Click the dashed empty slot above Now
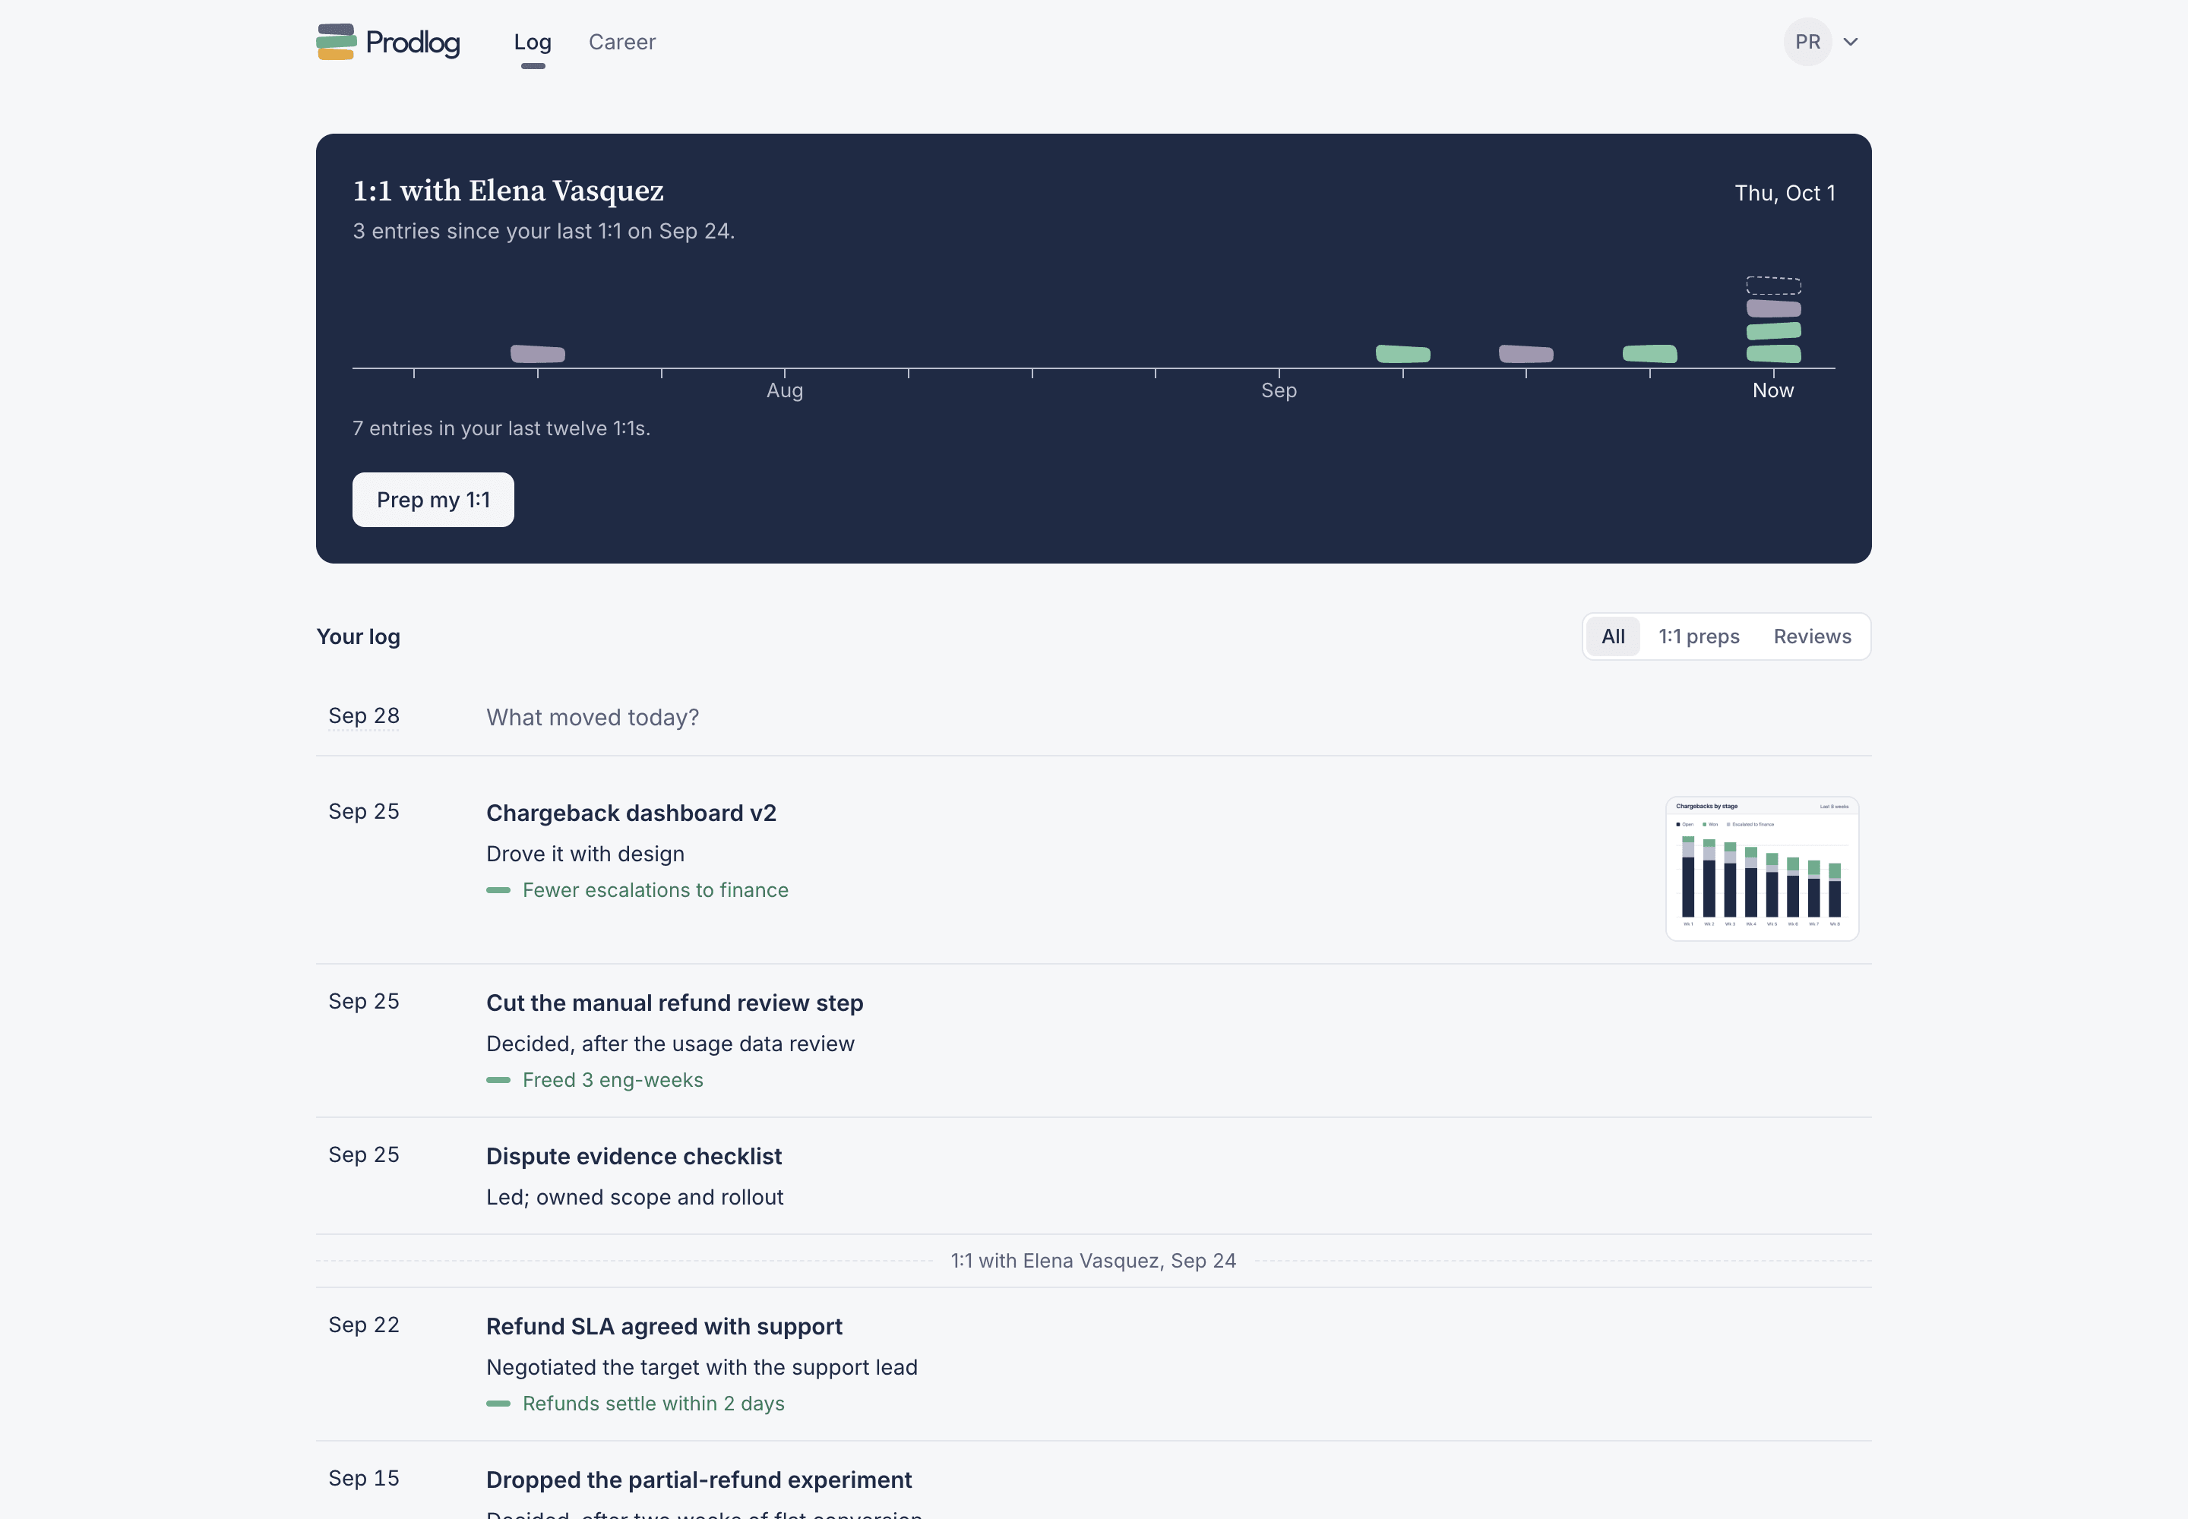2188x1519 pixels. [x=1773, y=286]
